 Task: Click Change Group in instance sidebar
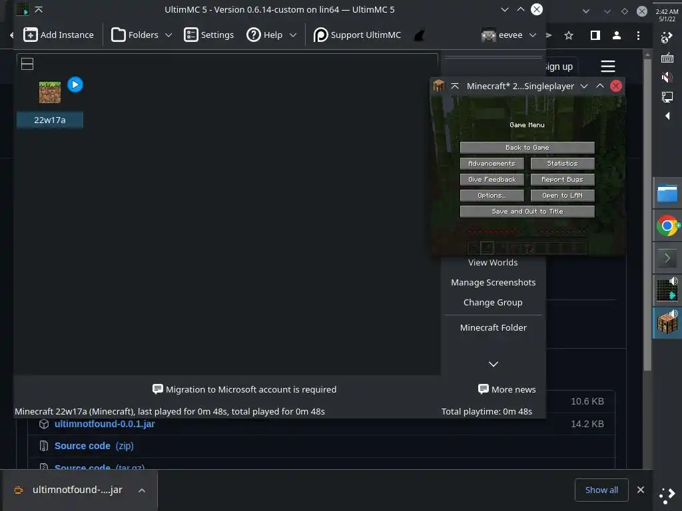(493, 303)
